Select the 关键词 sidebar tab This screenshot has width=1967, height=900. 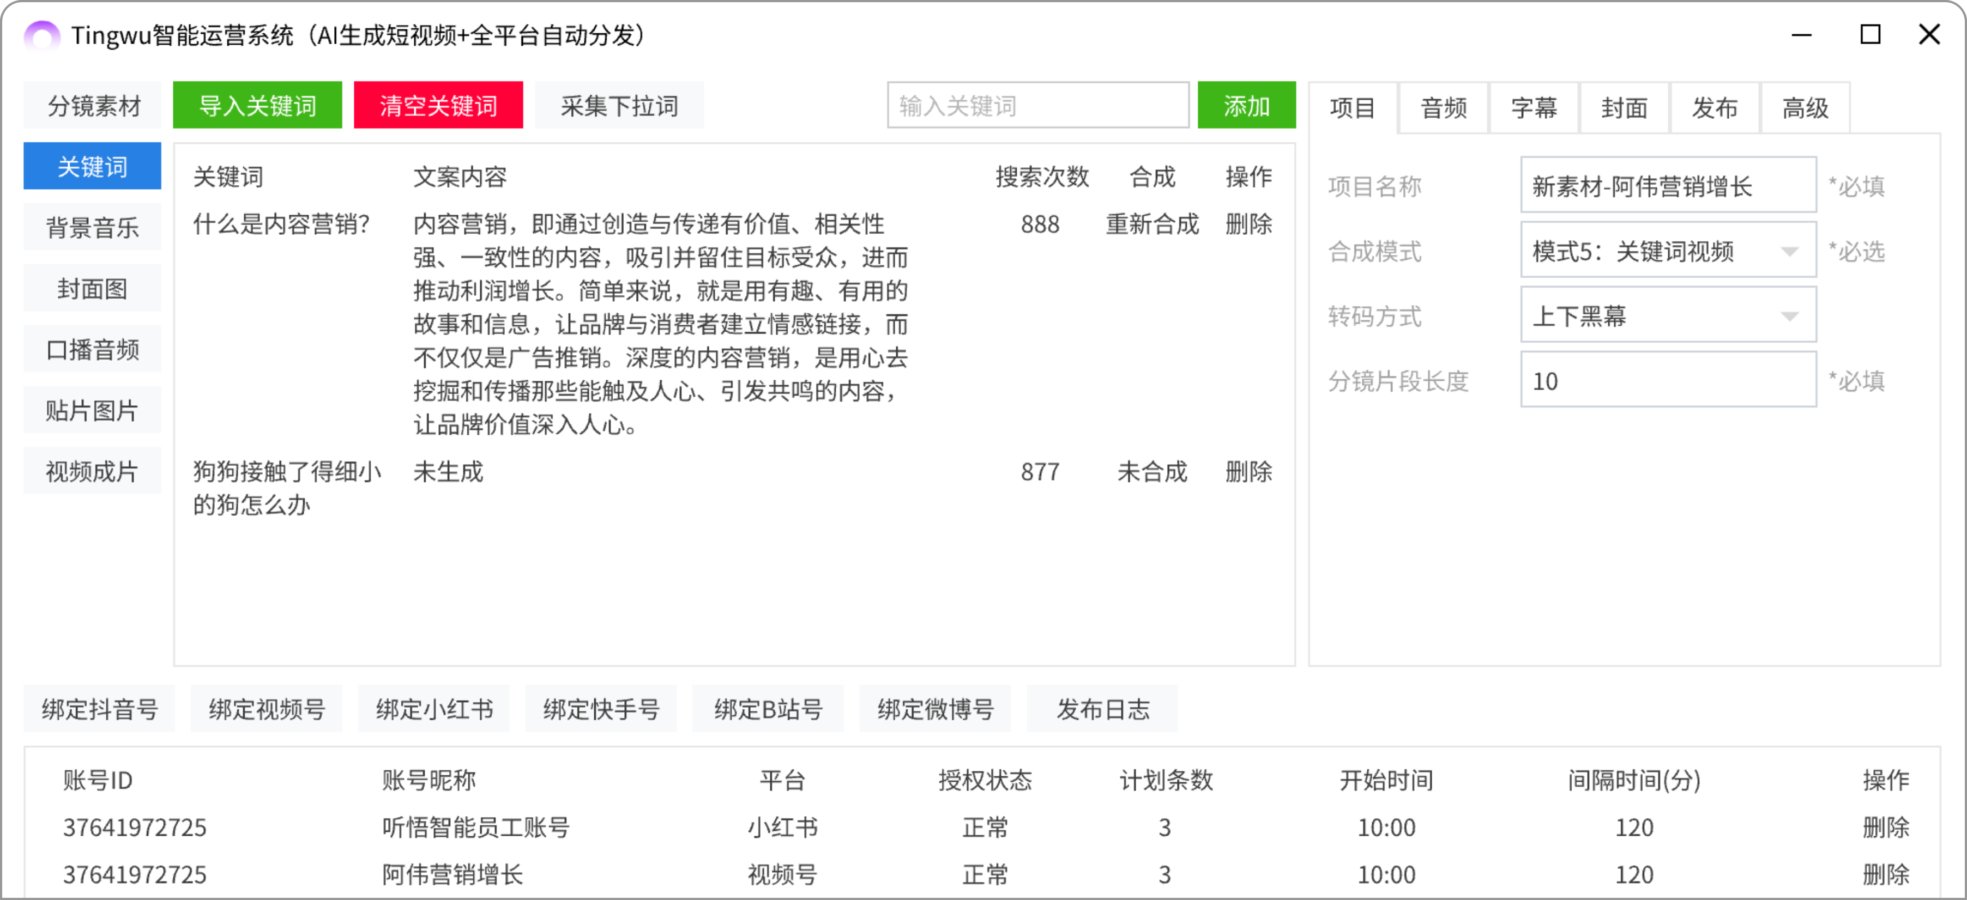[92, 166]
